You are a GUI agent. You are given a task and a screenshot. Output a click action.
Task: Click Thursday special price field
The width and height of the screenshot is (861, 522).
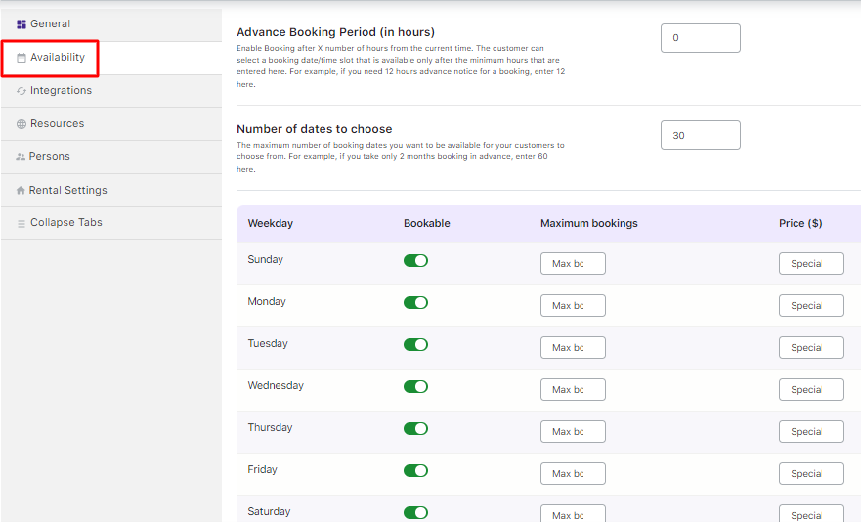click(x=811, y=431)
